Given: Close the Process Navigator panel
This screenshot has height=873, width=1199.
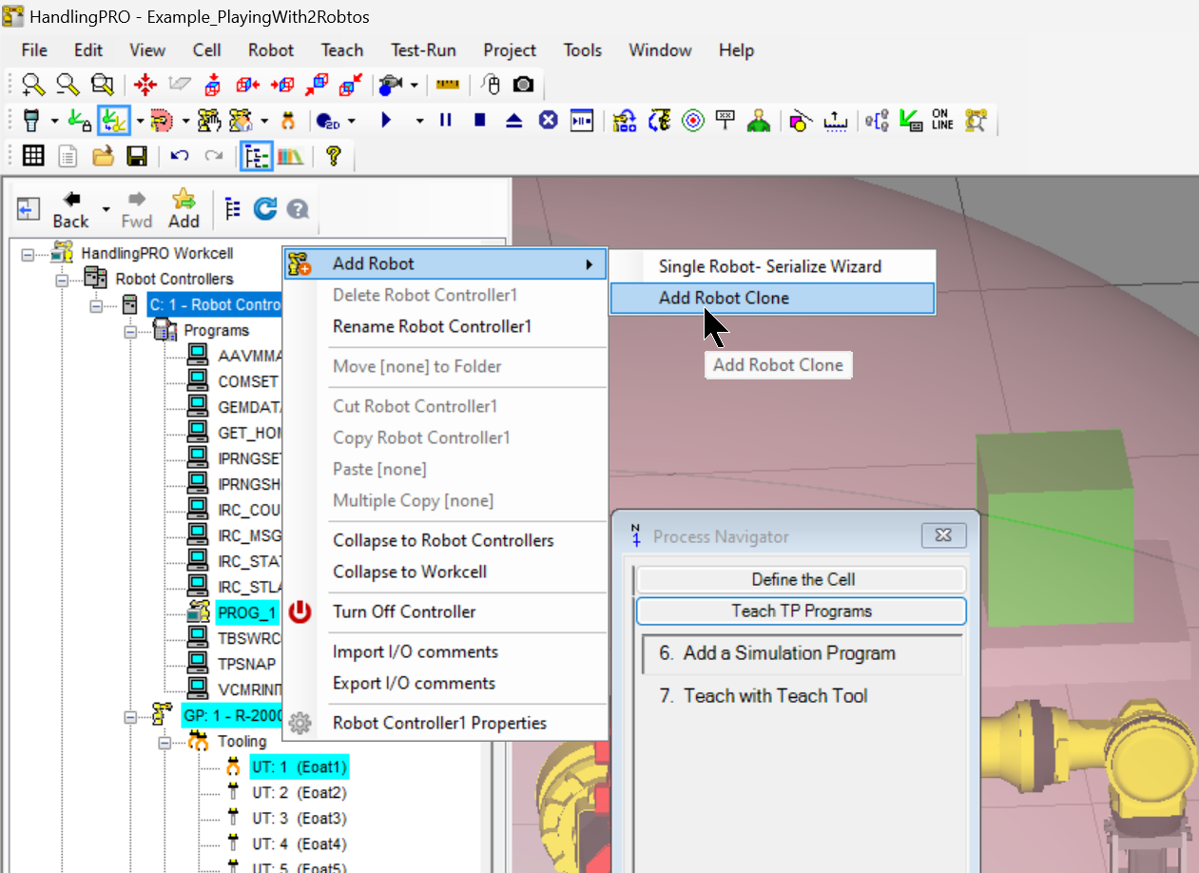Looking at the screenshot, I should 944,535.
